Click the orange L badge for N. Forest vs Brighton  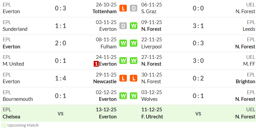pos(134,78)
